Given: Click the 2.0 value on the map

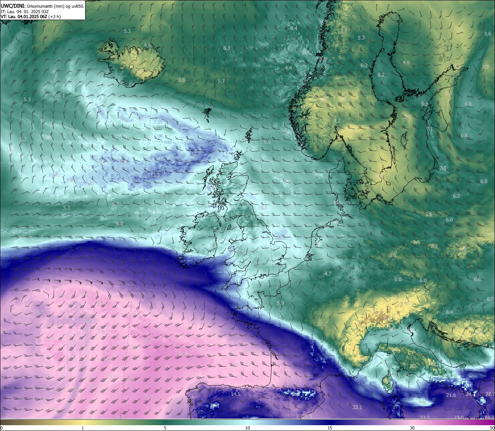Looking at the screenshot, I should coord(413,366).
